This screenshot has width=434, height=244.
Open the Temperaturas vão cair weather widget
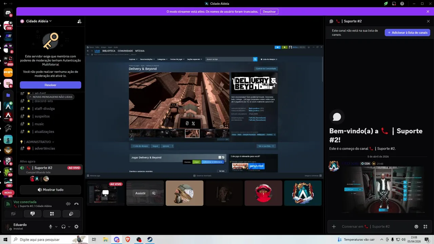(355, 240)
